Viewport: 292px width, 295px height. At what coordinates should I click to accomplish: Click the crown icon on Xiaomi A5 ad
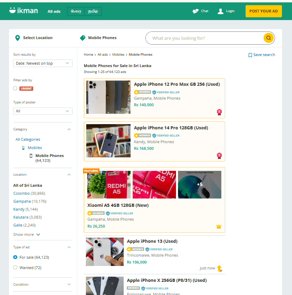pos(219,227)
